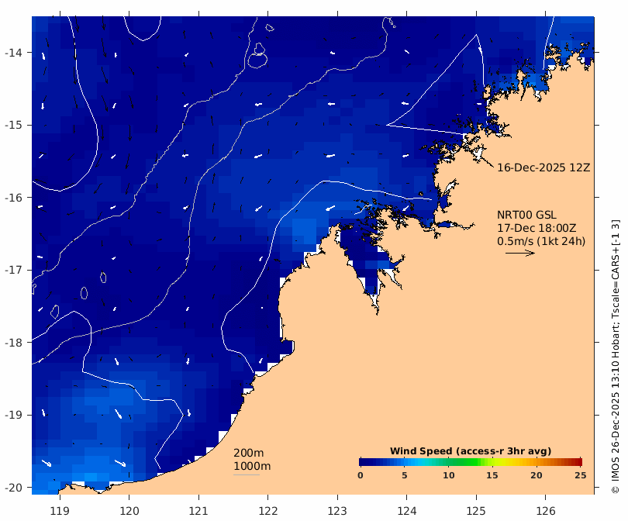Click the longitude axis label 120

tap(129, 512)
